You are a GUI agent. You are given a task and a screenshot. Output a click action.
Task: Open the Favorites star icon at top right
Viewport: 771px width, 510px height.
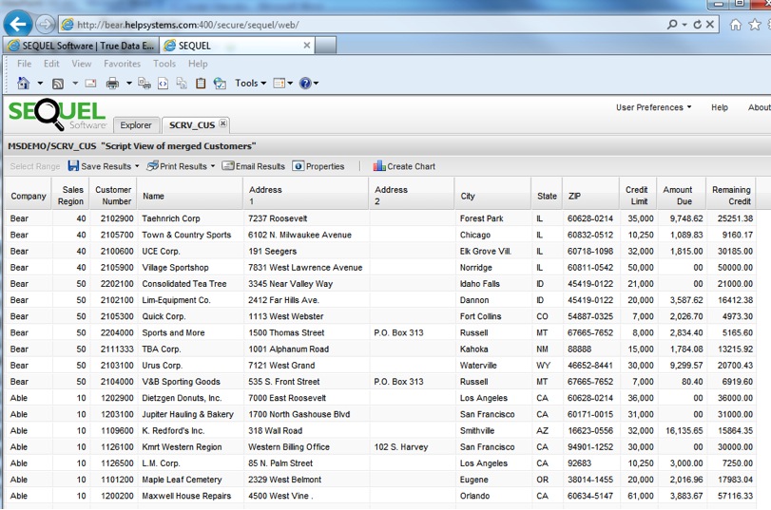point(755,25)
